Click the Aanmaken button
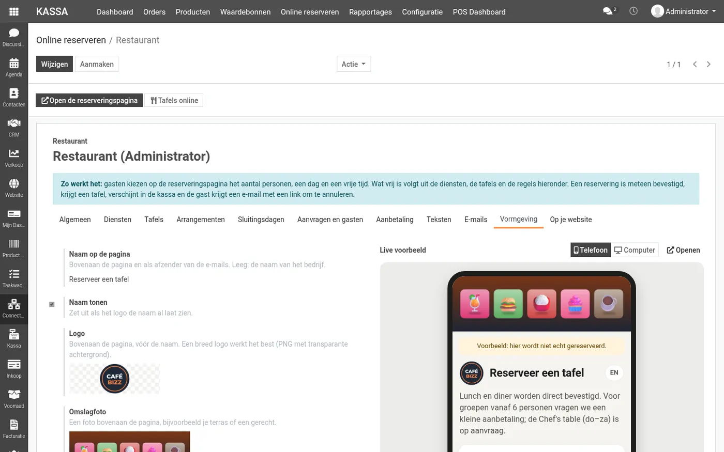The height and width of the screenshot is (452, 724). coord(97,64)
